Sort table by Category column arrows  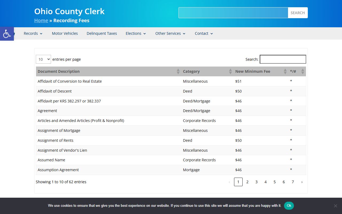tap(230, 71)
